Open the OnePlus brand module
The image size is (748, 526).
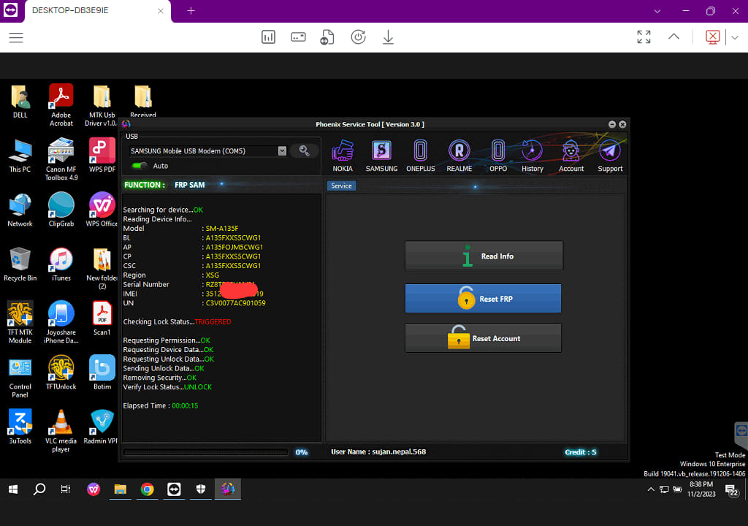click(420, 156)
